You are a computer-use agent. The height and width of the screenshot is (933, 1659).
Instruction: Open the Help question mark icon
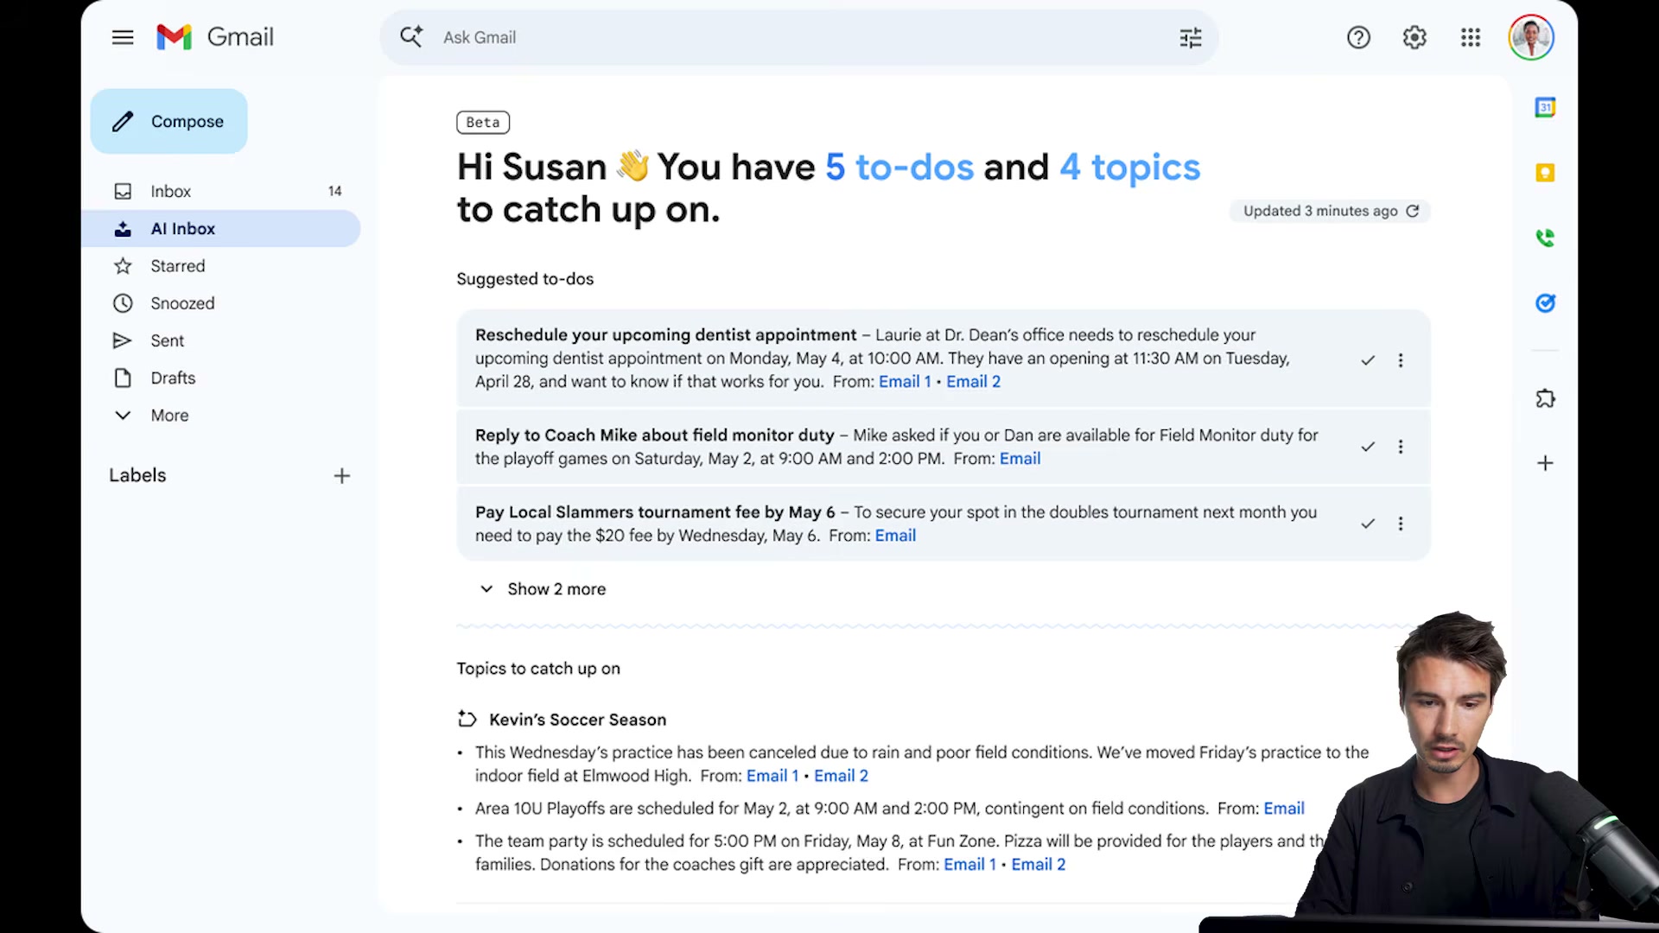click(1358, 37)
